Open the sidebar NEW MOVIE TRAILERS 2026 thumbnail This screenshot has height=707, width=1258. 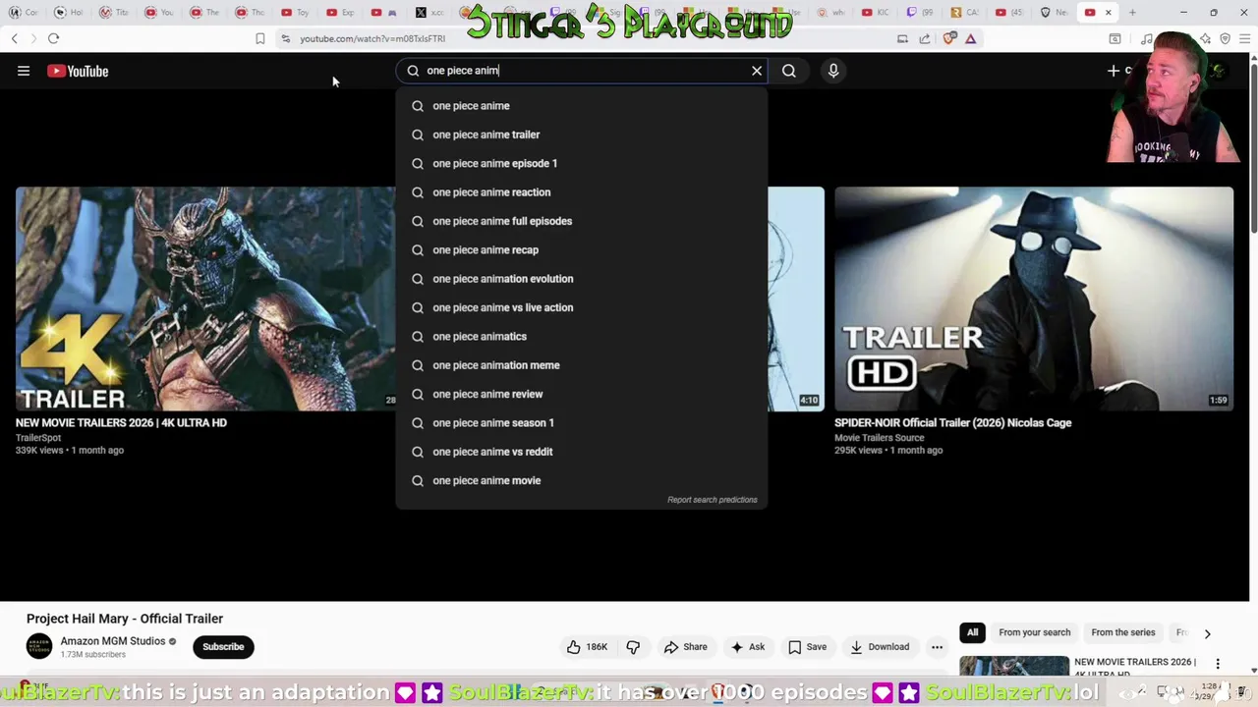coord(1014,666)
